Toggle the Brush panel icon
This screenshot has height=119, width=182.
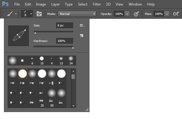[x=39, y=14]
